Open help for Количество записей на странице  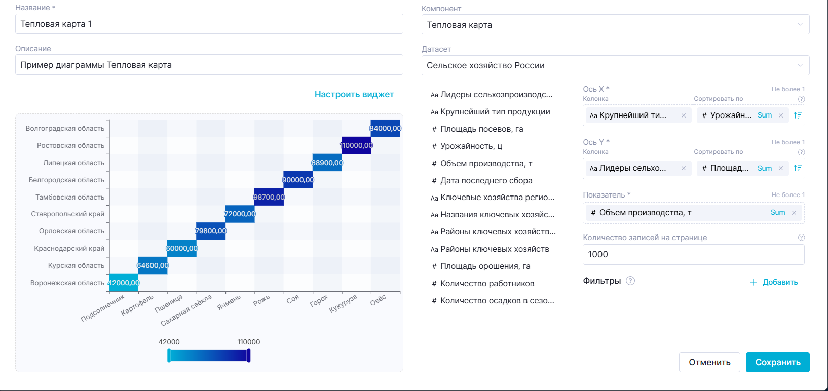pos(801,238)
